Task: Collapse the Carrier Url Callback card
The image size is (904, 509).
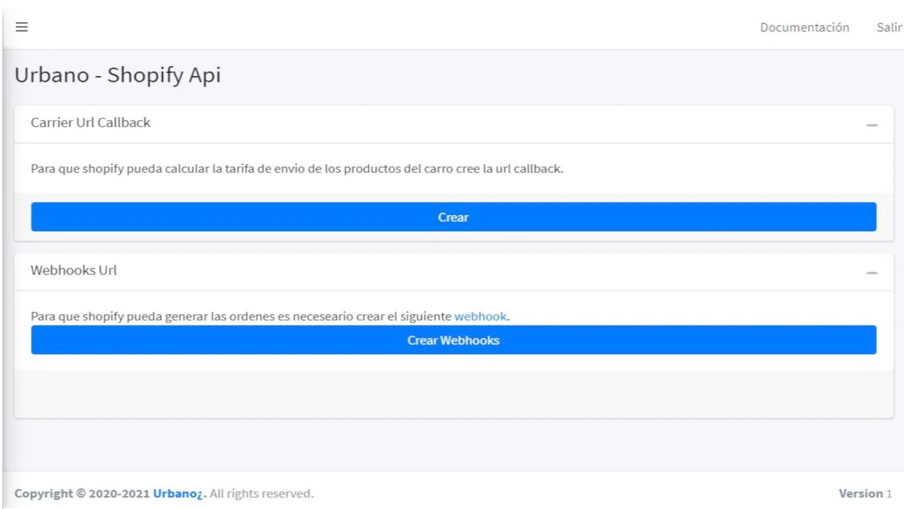Action: pyautogui.click(x=872, y=124)
